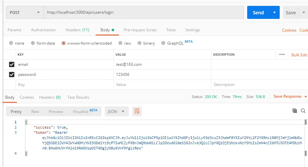Select the form-data radio option
This screenshot has height=167, width=308.
tap(33, 43)
